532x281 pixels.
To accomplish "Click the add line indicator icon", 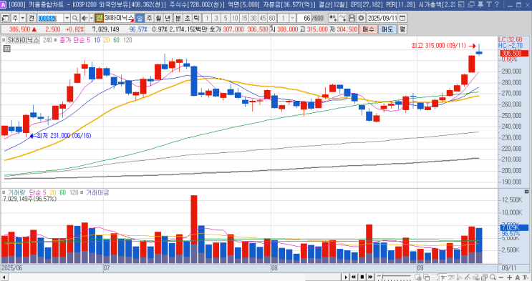I will [x=343, y=18].
